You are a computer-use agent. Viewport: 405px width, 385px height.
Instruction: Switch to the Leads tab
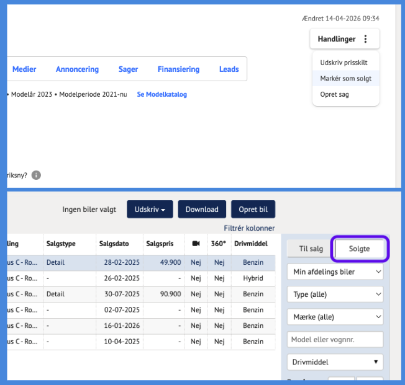point(229,69)
